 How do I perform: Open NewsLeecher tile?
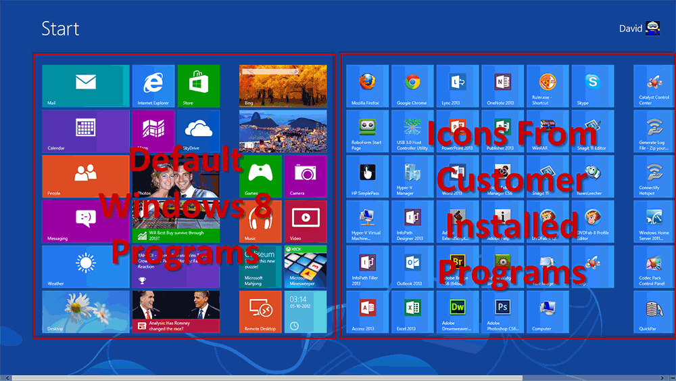click(593, 176)
